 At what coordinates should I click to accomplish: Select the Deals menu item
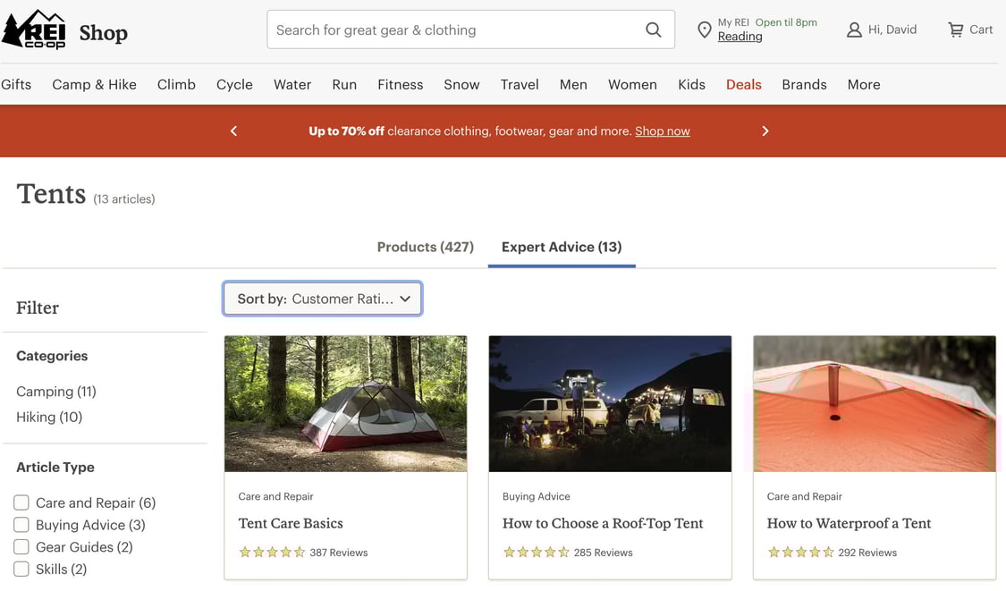(743, 84)
